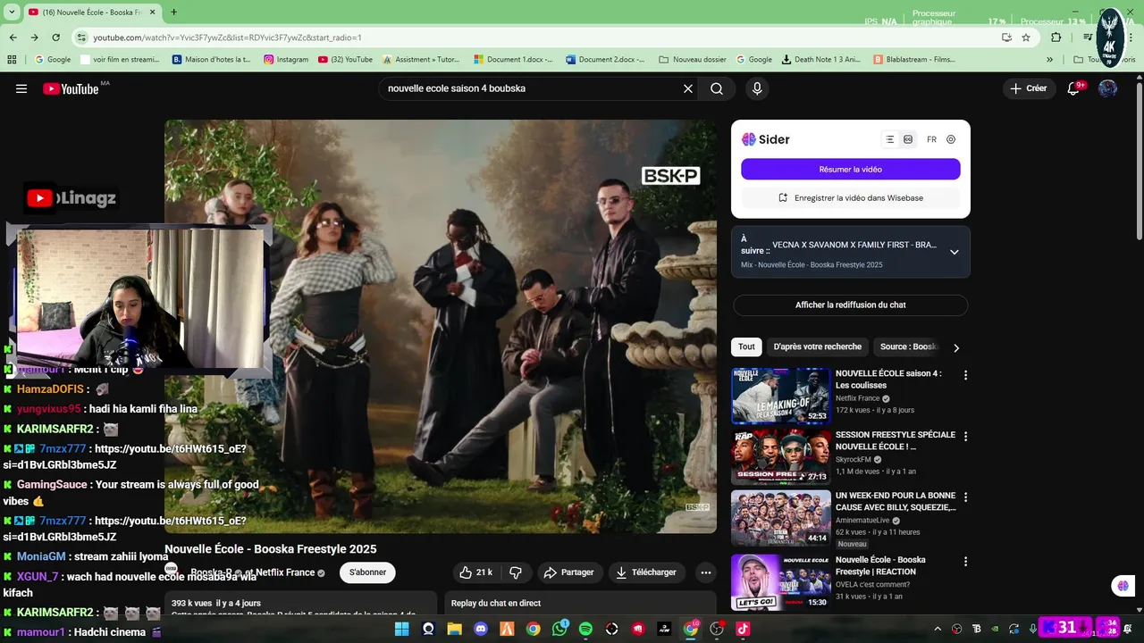Open options for SESSION FREESTYLE SPÉCIALE video

(965, 436)
